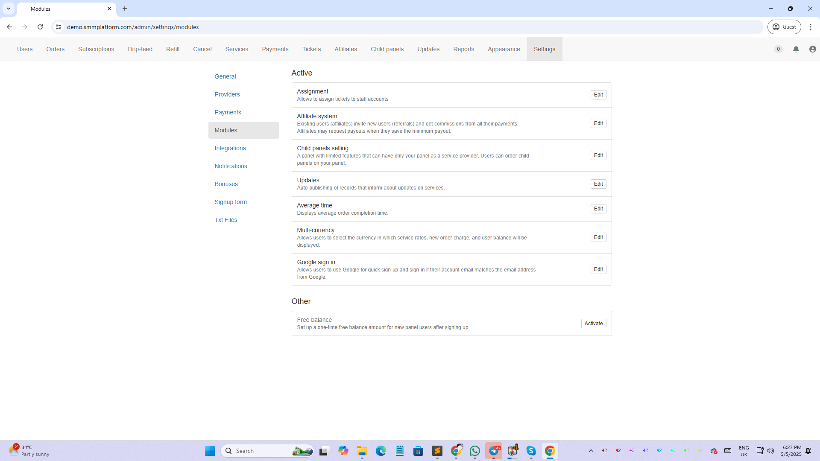Viewport: 820px width, 461px height.
Task: Go to the Bonuses settings section
Action: [226, 184]
